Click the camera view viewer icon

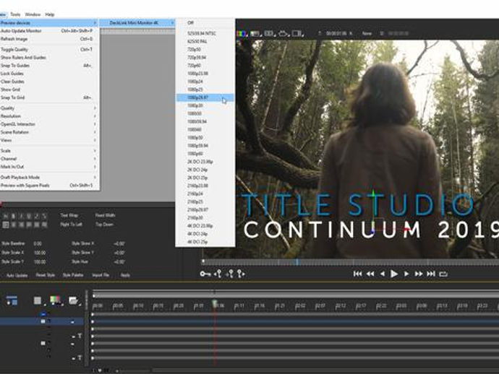pos(283,33)
